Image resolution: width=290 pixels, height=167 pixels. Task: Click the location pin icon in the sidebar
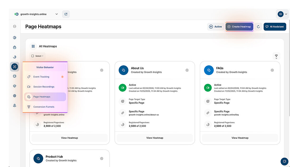coord(14,105)
